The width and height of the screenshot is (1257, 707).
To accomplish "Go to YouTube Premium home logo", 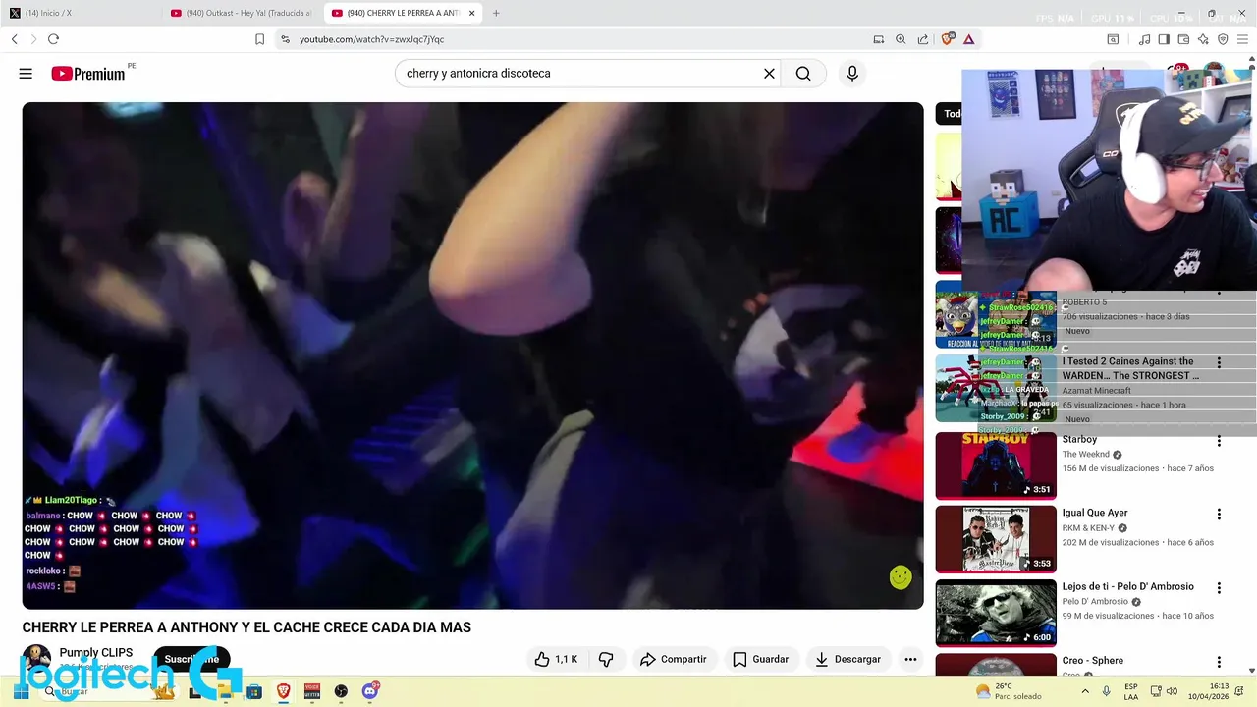I will [x=88, y=74].
